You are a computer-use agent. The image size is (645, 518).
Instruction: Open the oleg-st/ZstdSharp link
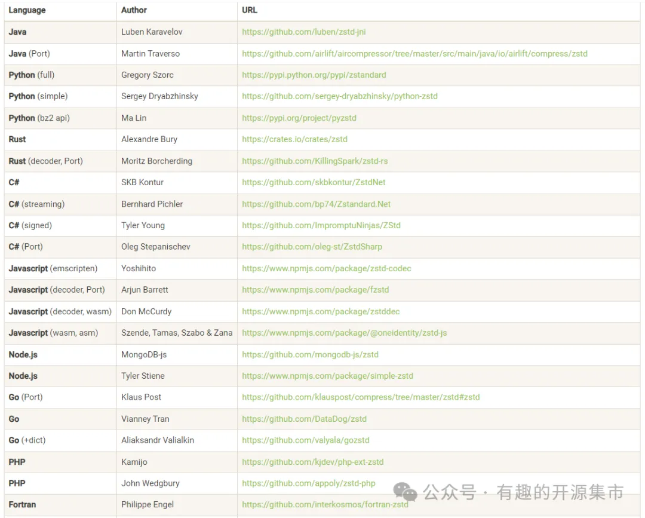pyautogui.click(x=312, y=247)
